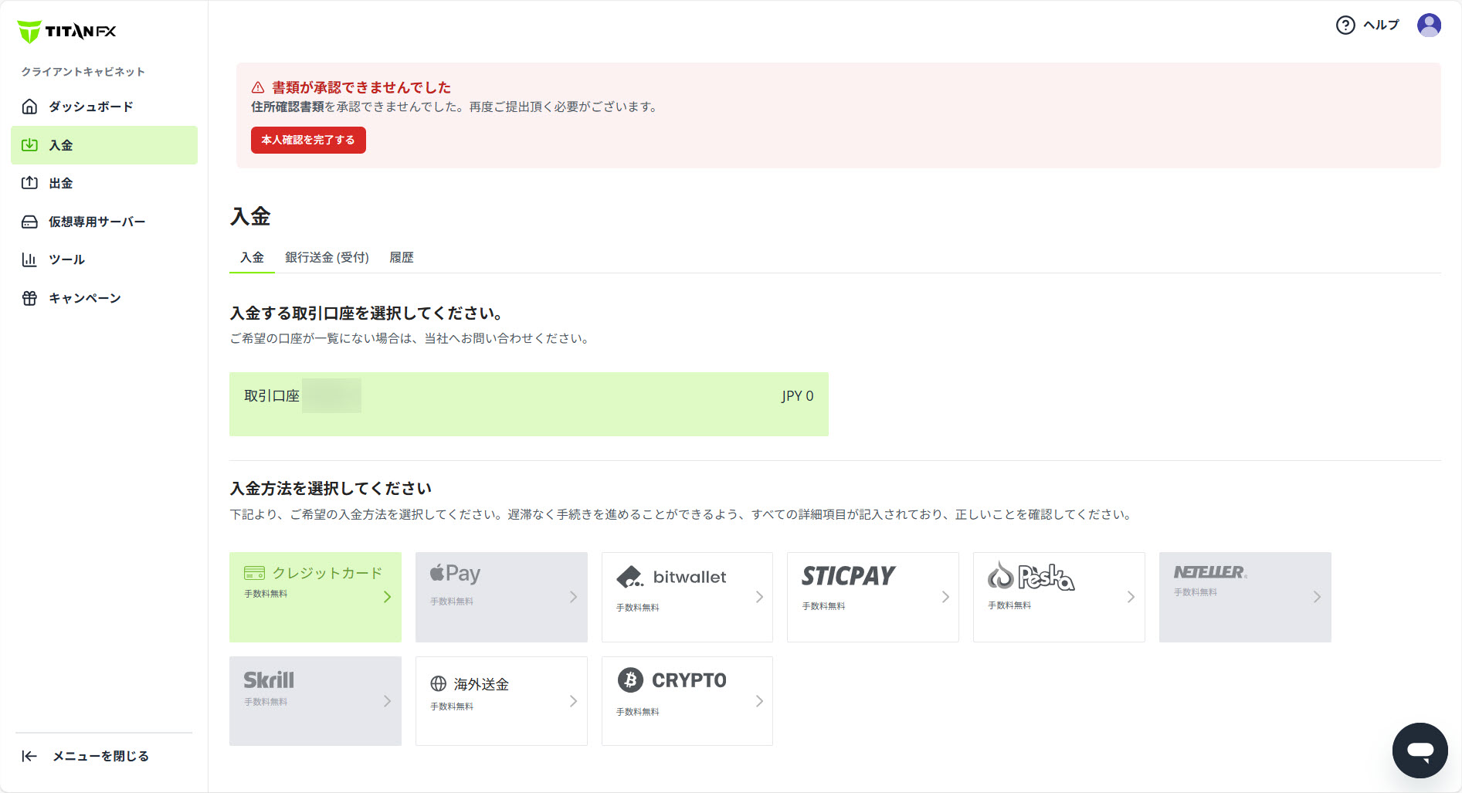The image size is (1462, 793).
Task: Click the virtual server (仮想専用サーバー) icon
Action: (x=29, y=222)
